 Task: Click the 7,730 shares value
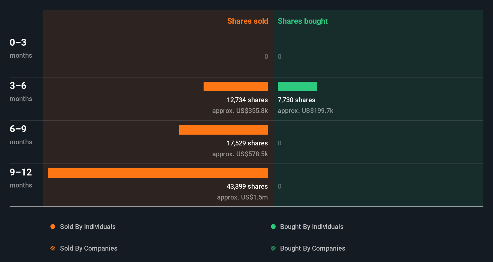point(296,100)
